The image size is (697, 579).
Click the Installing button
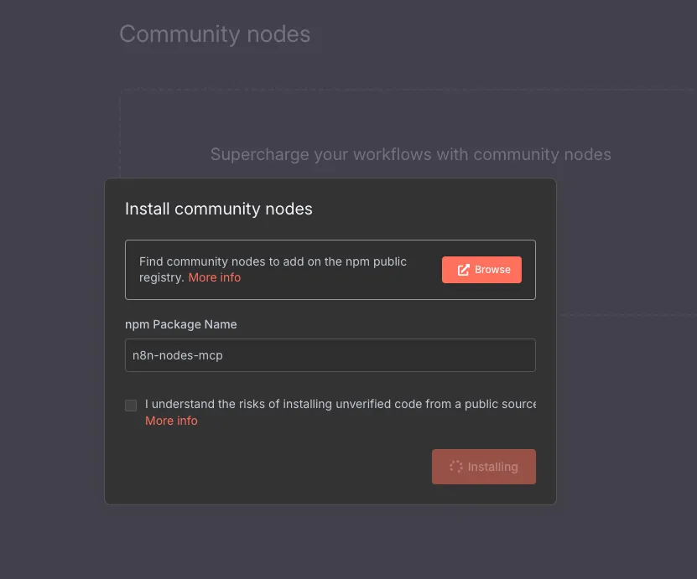484,467
